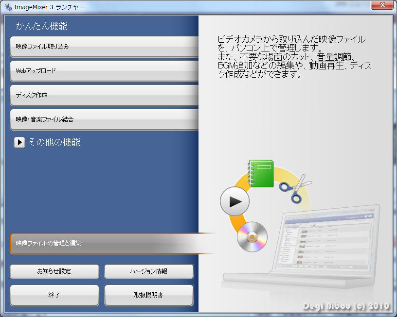The width and height of the screenshot is (397, 317).
Task: Click 映像ファイル取り込み button
Action: [104, 47]
